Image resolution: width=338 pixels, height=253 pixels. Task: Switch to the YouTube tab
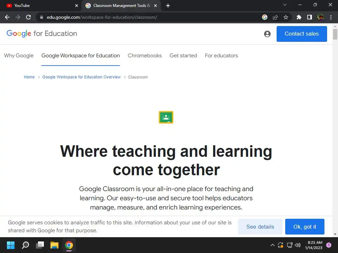41,6
